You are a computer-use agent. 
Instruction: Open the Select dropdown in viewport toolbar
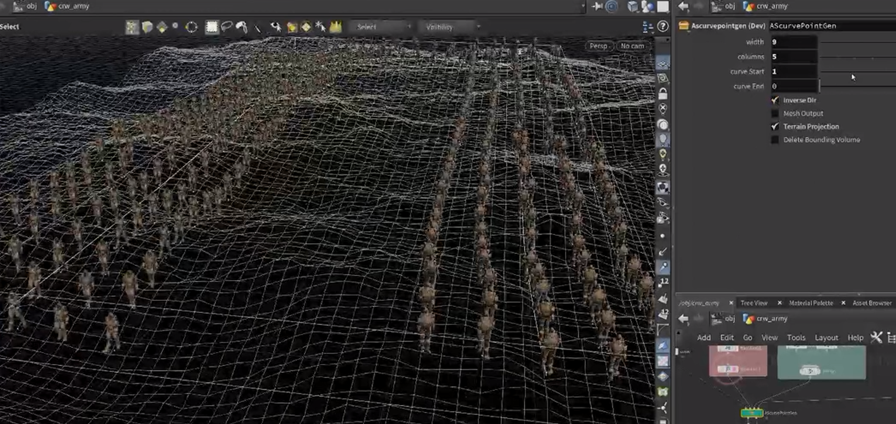point(381,27)
